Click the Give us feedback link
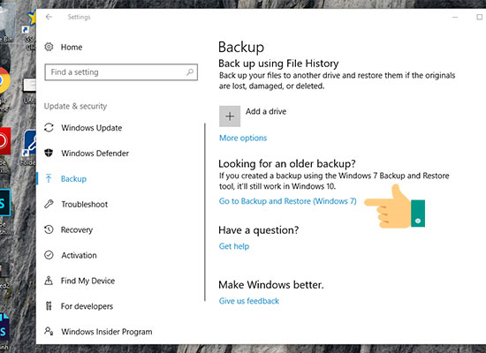This screenshot has height=353, width=486. click(249, 301)
